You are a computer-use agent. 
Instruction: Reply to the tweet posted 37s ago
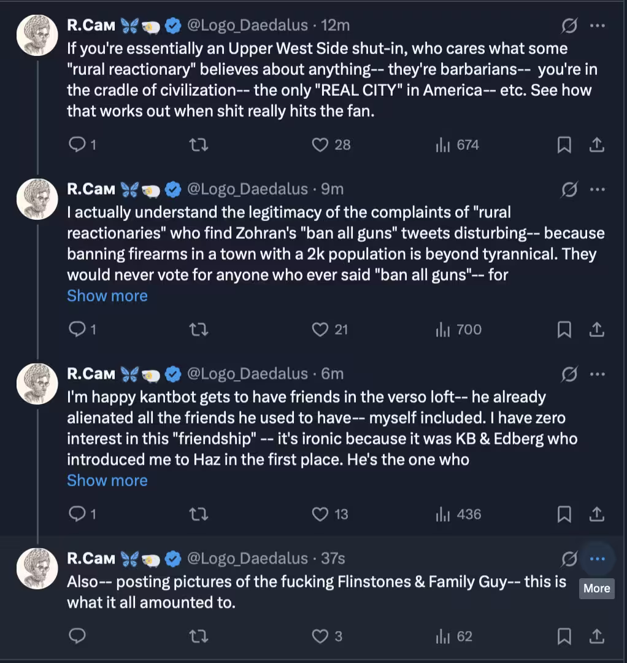[x=77, y=637]
